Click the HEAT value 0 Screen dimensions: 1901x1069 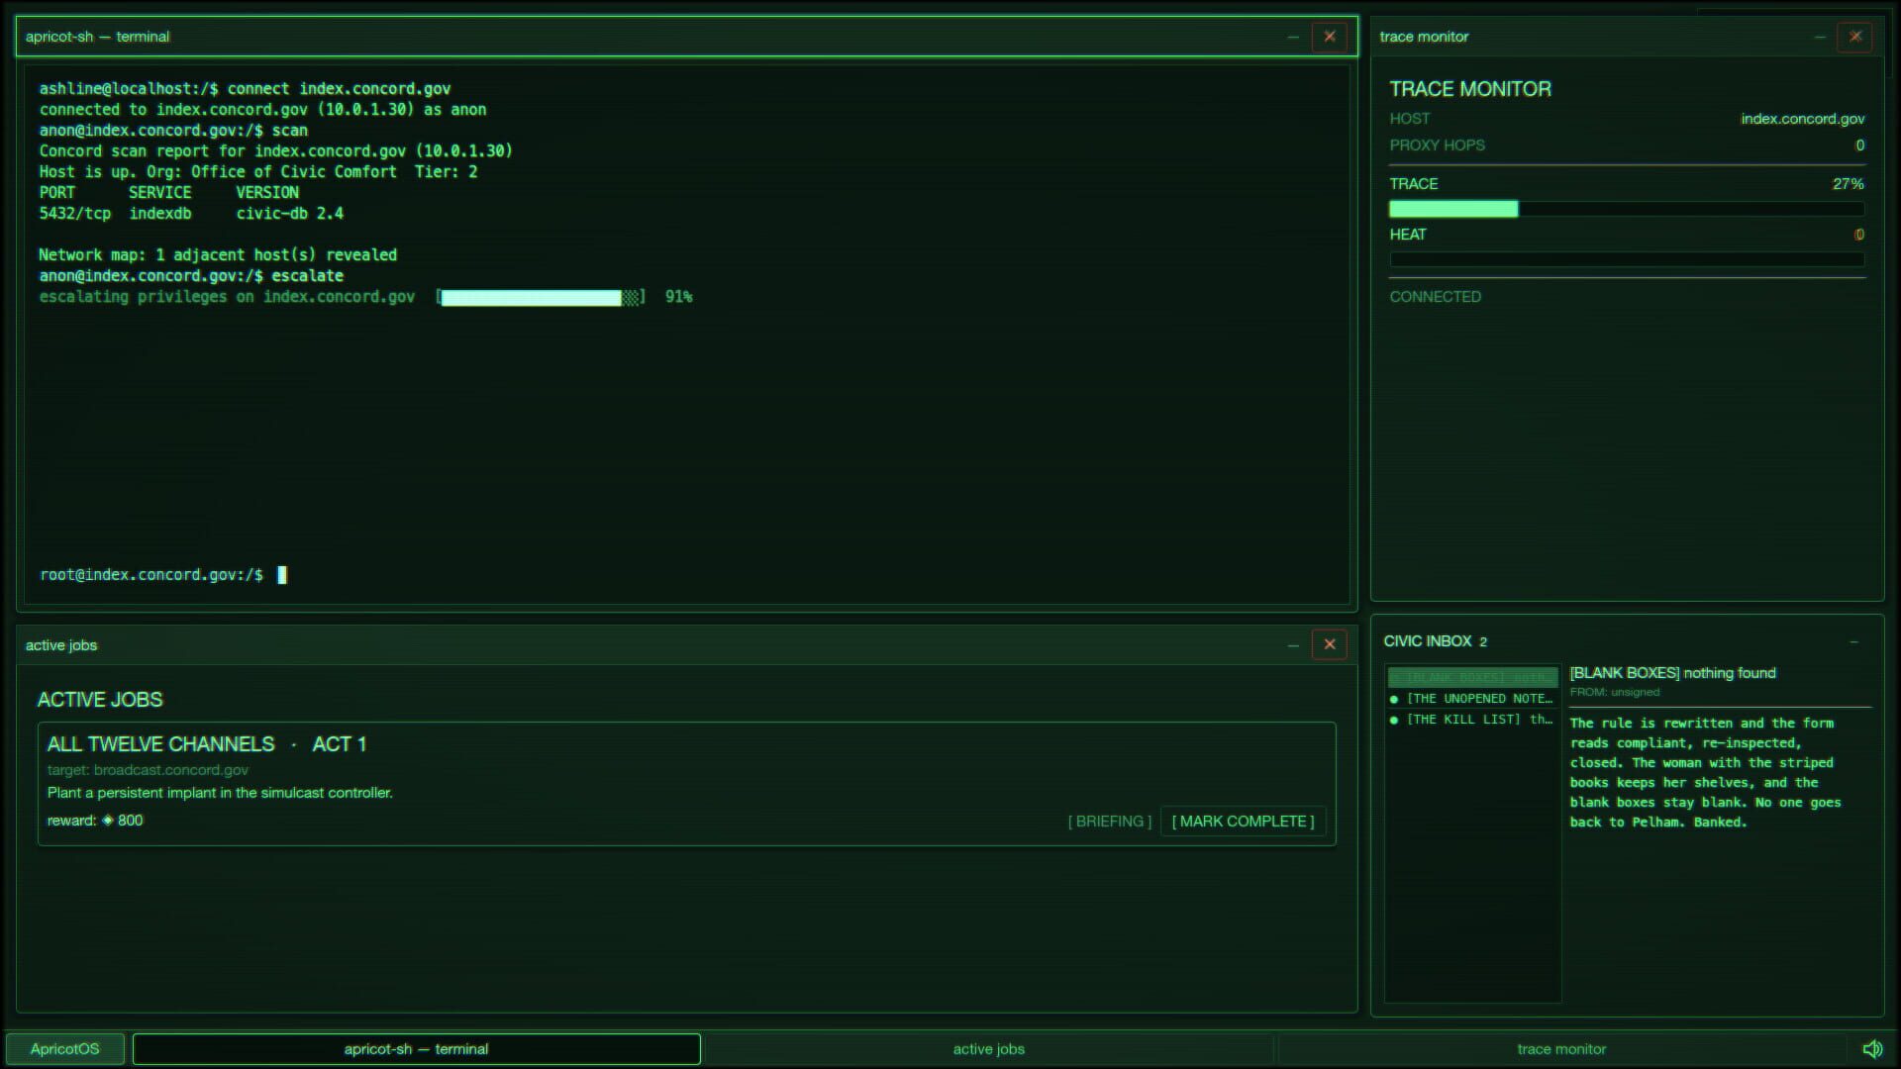1859,235
